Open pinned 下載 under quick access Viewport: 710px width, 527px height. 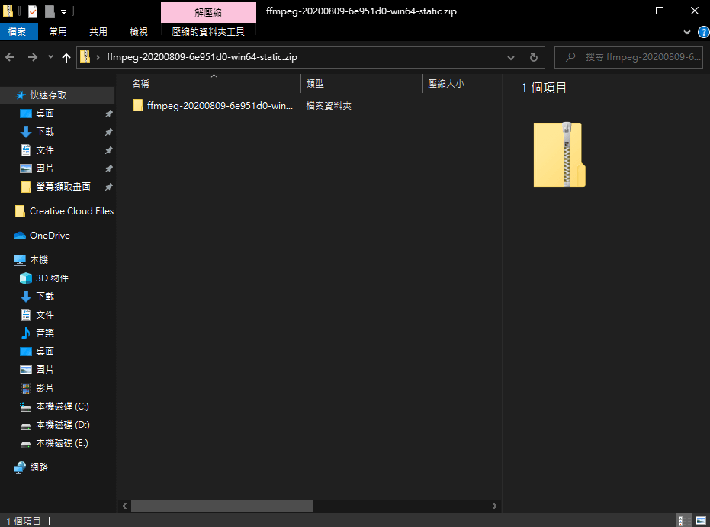pyautogui.click(x=45, y=131)
